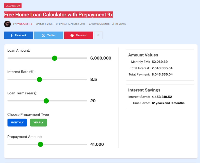Click Total Interest value 2,043,335.04
This screenshot has height=163, width=200.
162,68
